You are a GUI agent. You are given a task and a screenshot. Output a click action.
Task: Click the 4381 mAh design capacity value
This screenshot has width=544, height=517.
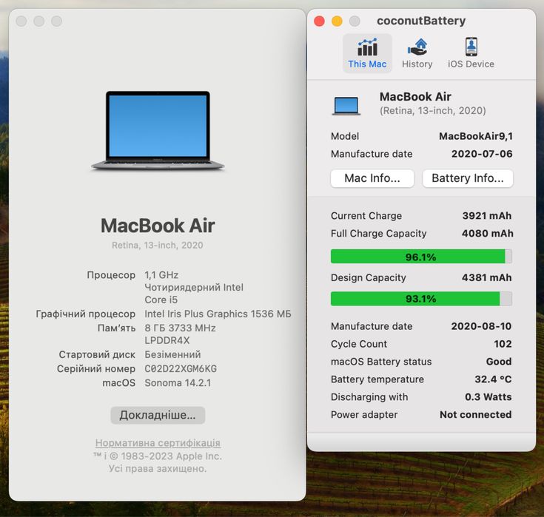tap(487, 277)
